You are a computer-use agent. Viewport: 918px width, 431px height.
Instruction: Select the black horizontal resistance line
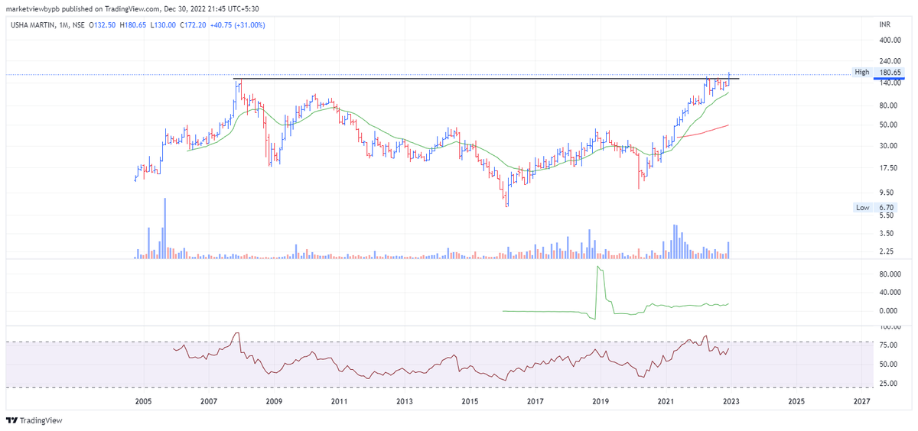[x=487, y=79]
